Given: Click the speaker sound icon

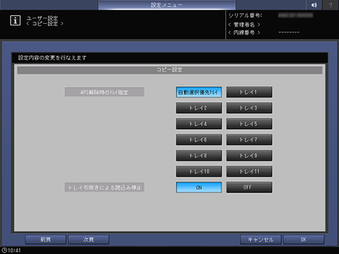Looking at the screenshot, I should (x=314, y=5).
